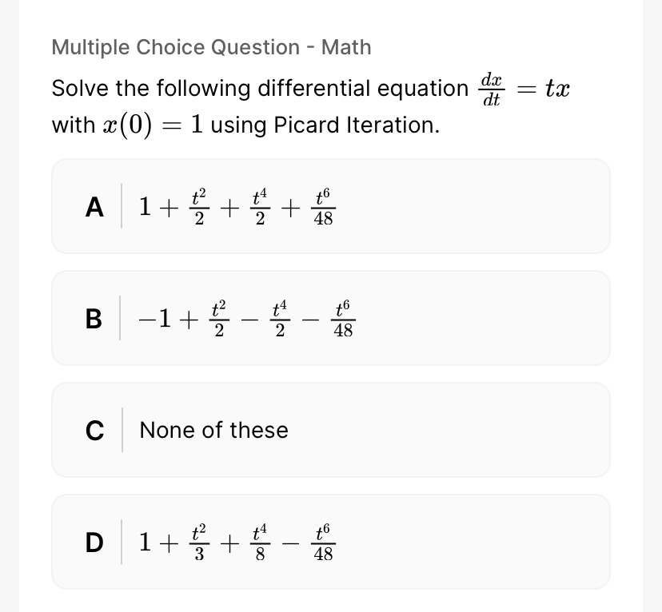Click the option A answer card
662x612 pixels.
pyautogui.click(x=330, y=205)
